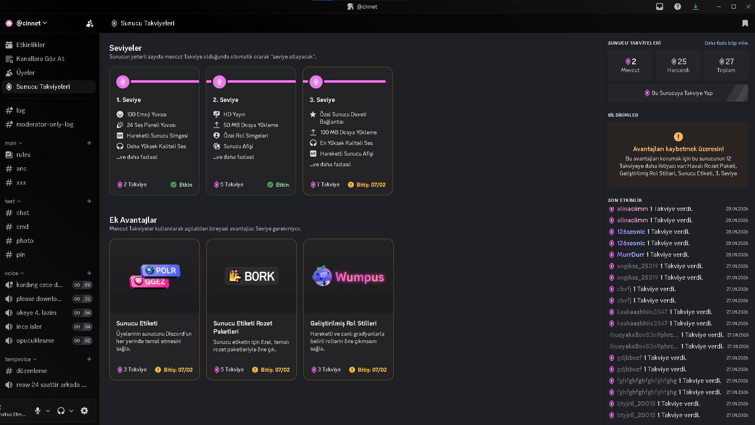Select the '2. Seviye' level card title
Viewport: 755px width, 425px height.
[x=226, y=100]
